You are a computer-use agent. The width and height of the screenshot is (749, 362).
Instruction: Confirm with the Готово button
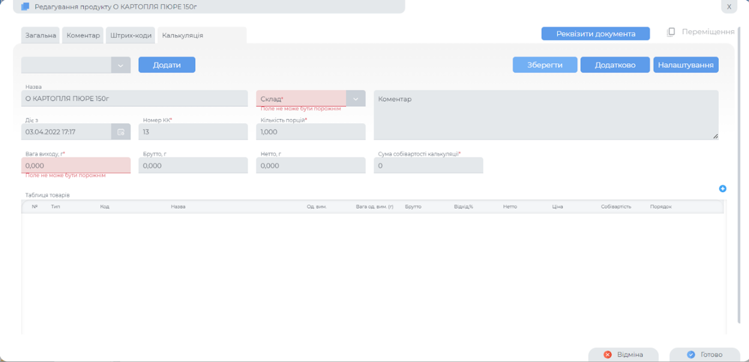click(704, 355)
